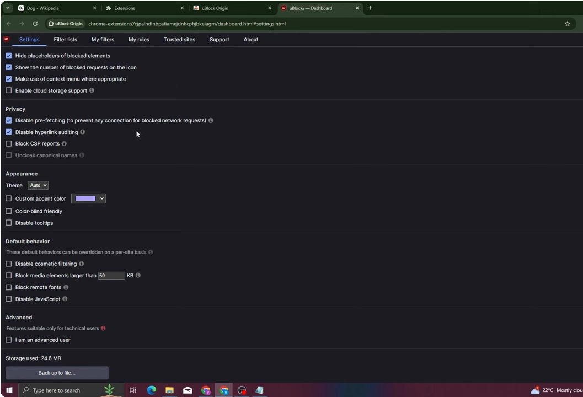The image size is (583, 397).
Task: Click the red info icon beside technical users
Action: coord(103,328)
